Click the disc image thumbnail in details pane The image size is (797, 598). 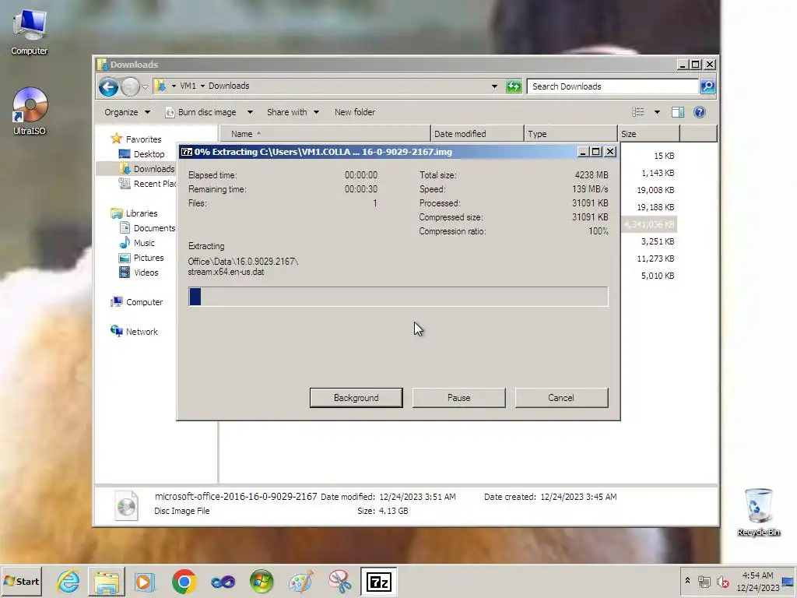pos(126,505)
